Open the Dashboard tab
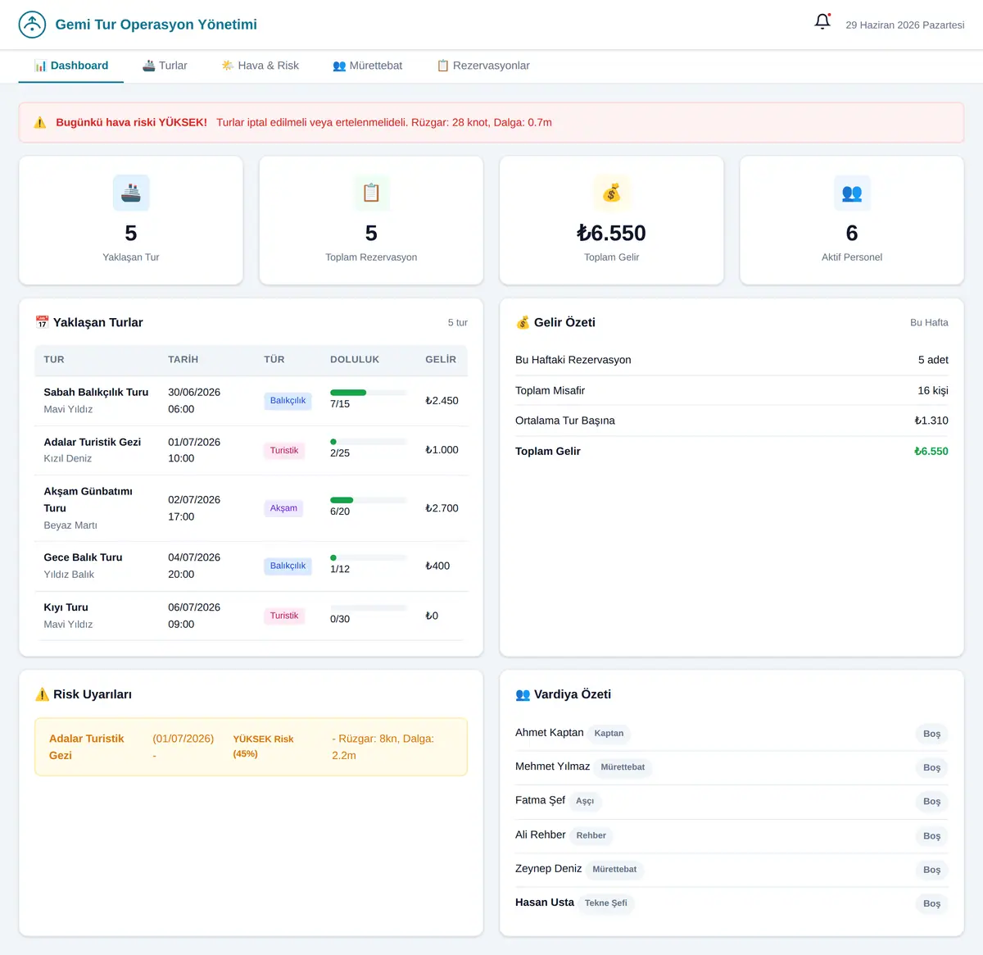 pyautogui.click(x=71, y=66)
